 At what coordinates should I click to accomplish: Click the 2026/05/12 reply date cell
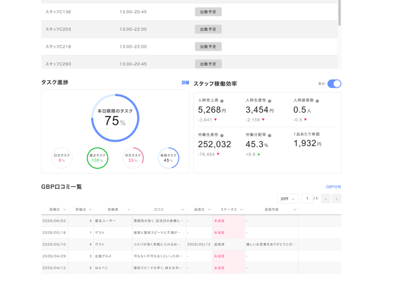[199, 245]
